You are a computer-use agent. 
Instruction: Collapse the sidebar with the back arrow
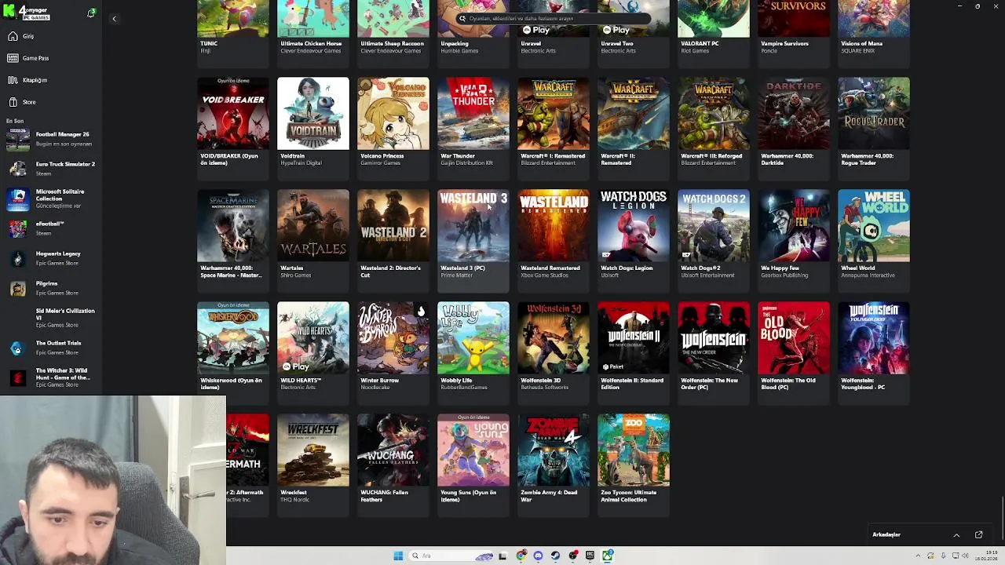coord(114,19)
